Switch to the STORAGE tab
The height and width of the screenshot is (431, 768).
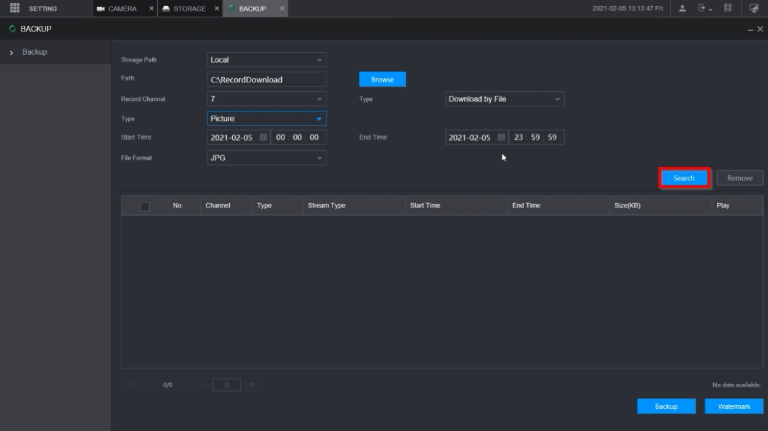(188, 9)
